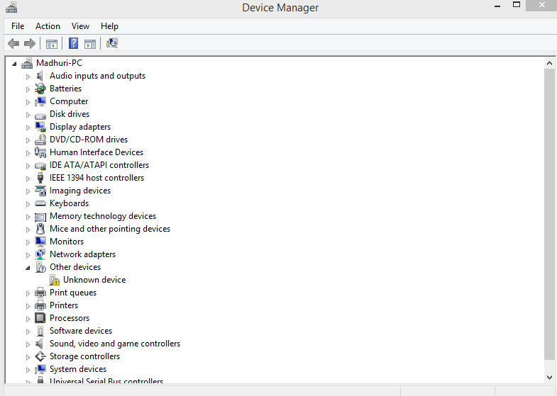Screen dimensions: 557x396
Task: Expand the System devices arrow
Action: point(28,370)
